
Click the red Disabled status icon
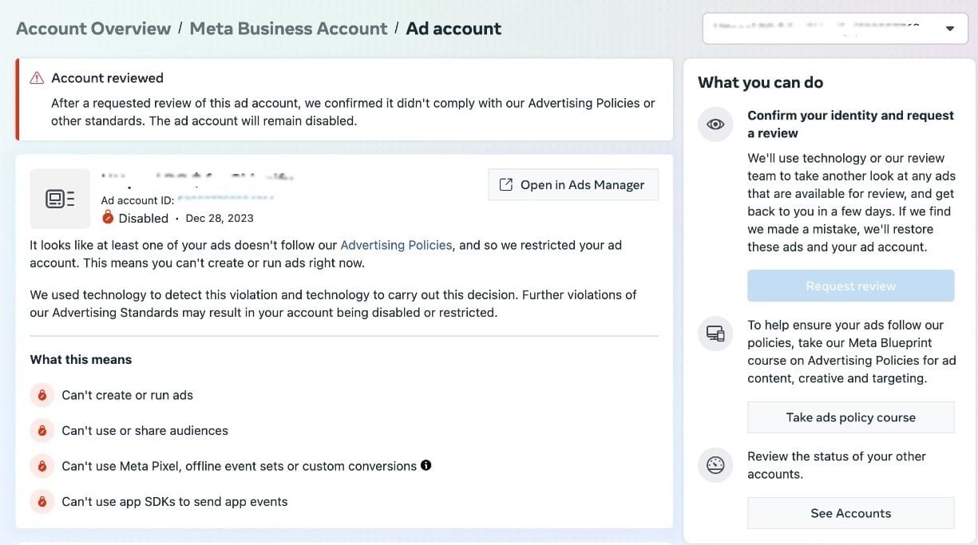click(x=109, y=218)
